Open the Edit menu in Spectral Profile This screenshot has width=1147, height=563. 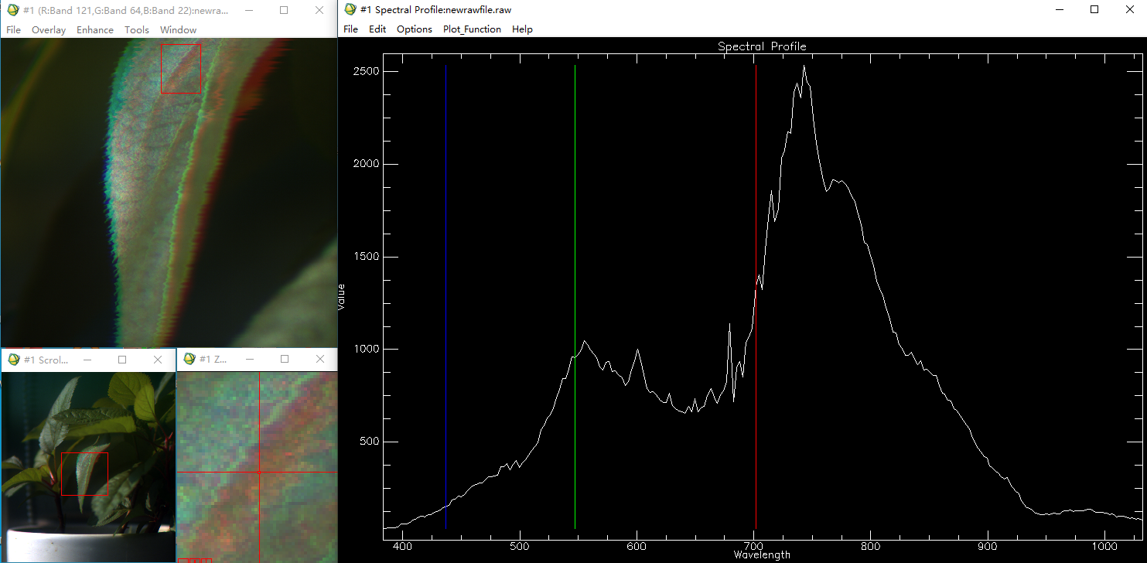[377, 29]
